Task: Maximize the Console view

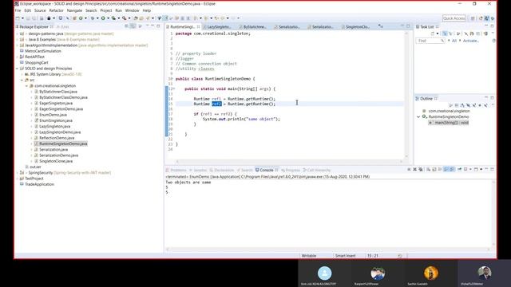Action: click(492, 170)
